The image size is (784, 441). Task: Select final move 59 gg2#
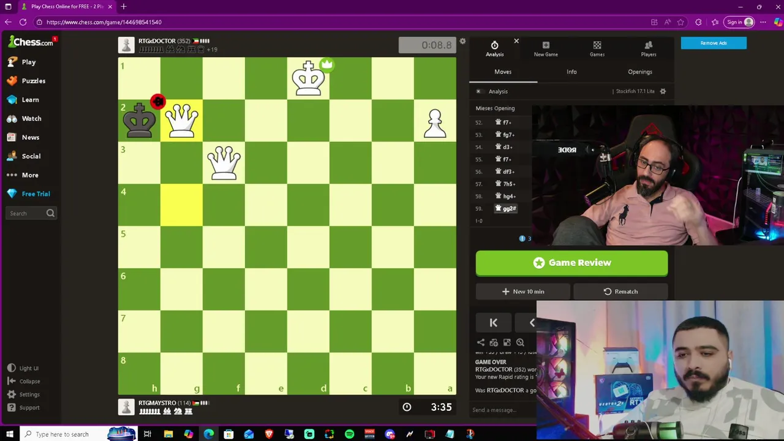pyautogui.click(x=505, y=208)
